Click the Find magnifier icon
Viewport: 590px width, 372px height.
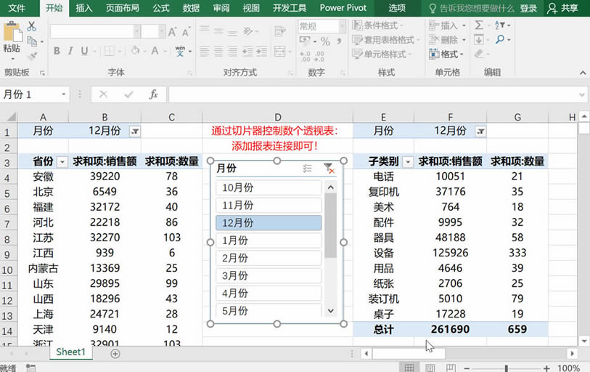coord(500,39)
